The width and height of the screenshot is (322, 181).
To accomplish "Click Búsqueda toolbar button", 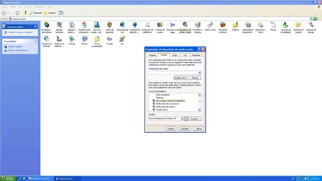I will pos(36,13).
